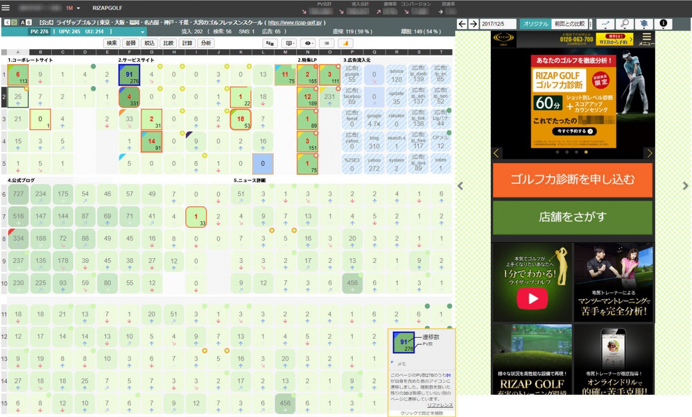Image resolution: width=692 pixels, height=417 pixels.
Task: Click the 3.広告流入元 section label
Action: tap(357, 60)
